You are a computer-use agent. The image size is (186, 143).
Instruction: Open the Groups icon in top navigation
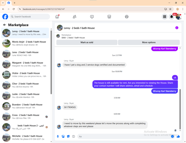[x=126, y=17]
